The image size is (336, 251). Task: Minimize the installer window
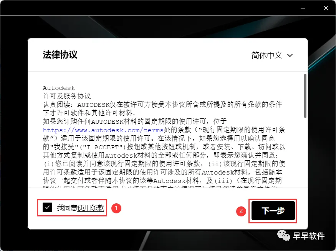click(303, 8)
